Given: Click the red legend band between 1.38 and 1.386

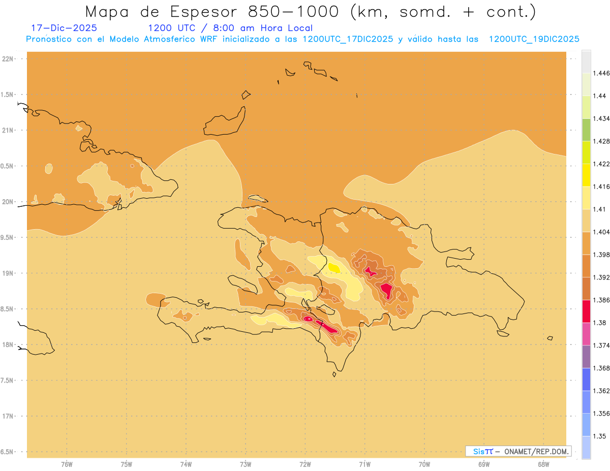Looking at the screenshot, I should (586, 311).
